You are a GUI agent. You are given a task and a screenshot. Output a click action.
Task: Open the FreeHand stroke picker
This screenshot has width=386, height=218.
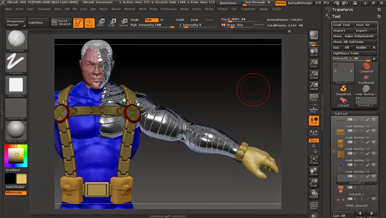click(16, 64)
